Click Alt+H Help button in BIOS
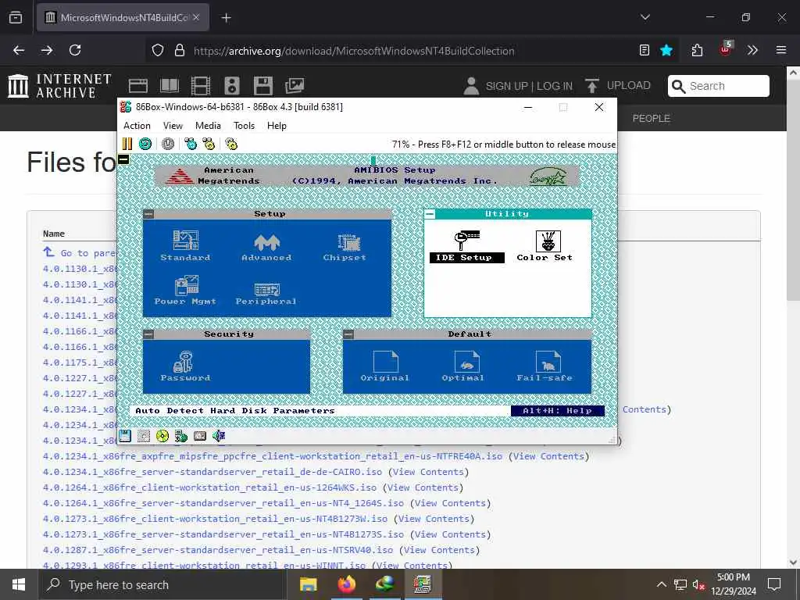 pos(558,411)
